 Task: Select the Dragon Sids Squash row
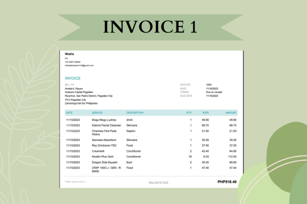tap(151, 162)
